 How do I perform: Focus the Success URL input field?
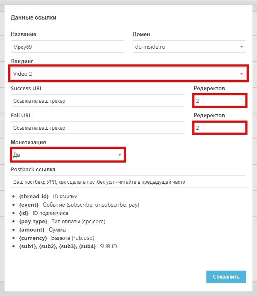[x=98, y=101]
